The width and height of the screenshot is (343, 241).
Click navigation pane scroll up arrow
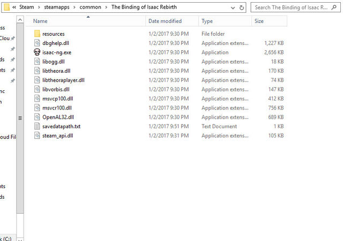tap(20, 20)
